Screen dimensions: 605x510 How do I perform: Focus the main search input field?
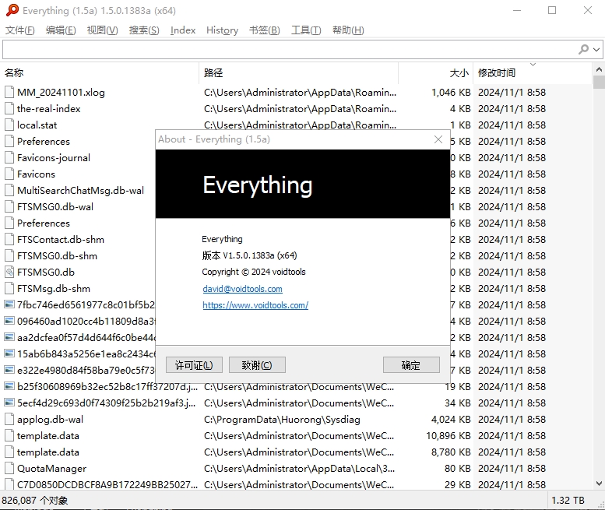(x=290, y=50)
